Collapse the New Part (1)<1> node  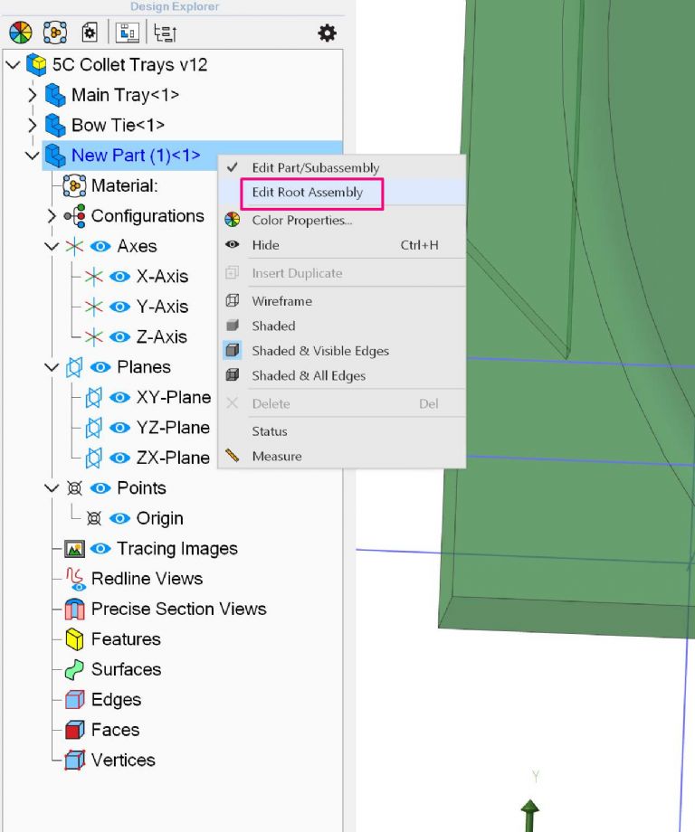33,156
